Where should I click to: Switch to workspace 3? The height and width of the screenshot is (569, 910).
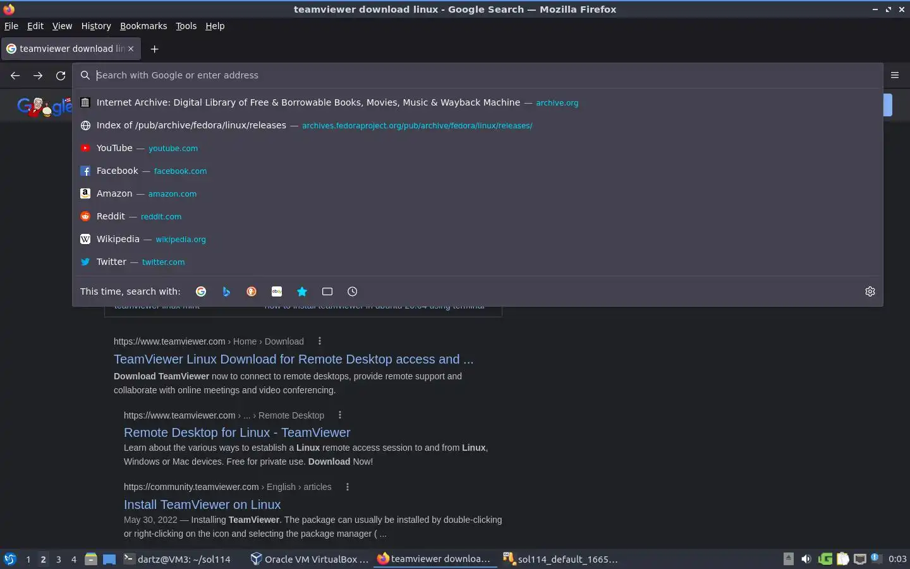(59, 559)
